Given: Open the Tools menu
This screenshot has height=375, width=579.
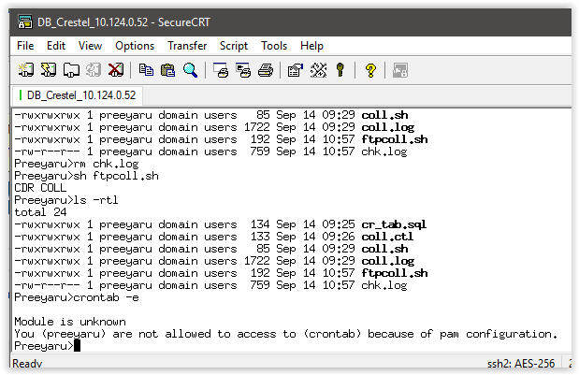Looking at the screenshot, I should pyautogui.click(x=274, y=45).
